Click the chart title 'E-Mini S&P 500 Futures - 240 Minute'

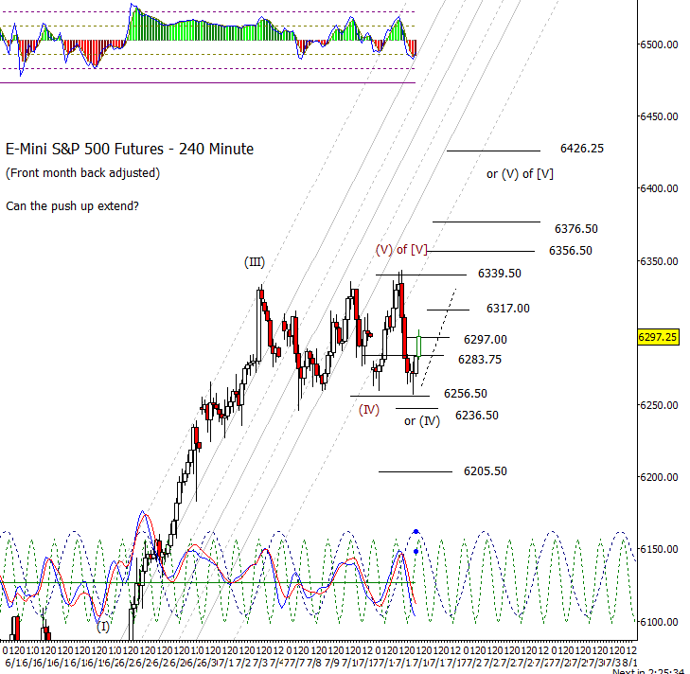pyautogui.click(x=130, y=150)
